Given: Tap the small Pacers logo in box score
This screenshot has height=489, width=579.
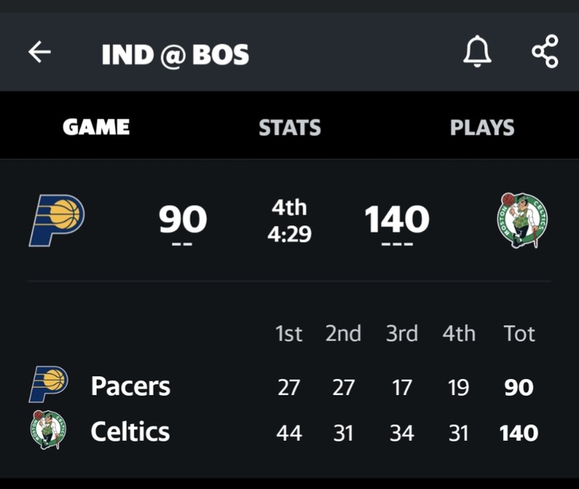Looking at the screenshot, I should click(48, 385).
